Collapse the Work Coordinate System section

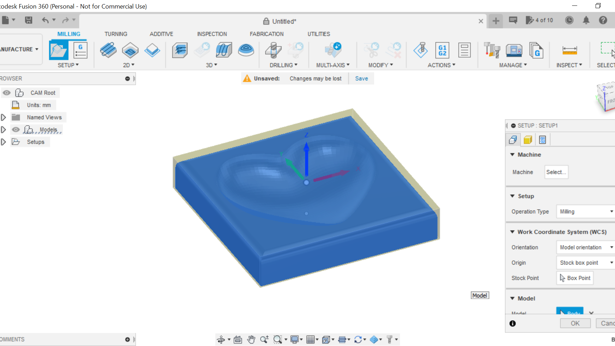pyautogui.click(x=512, y=232)
